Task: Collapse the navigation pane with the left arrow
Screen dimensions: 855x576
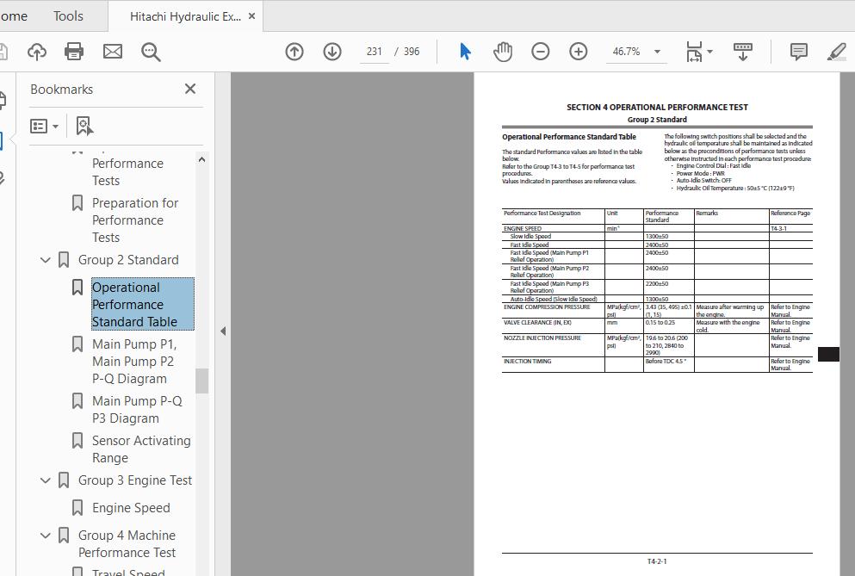Action: (222, 331)
